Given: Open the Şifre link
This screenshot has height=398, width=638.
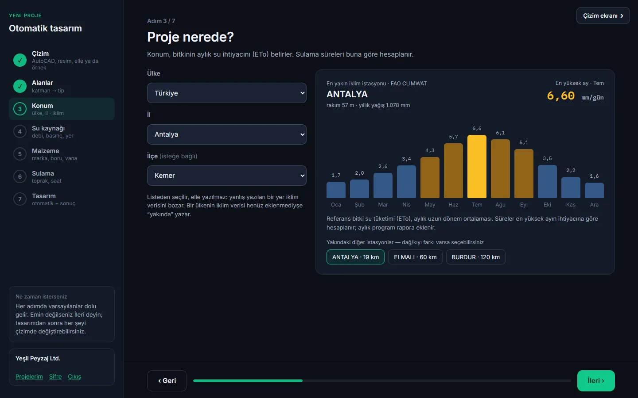Looking at the screenshot, I should pos(55,377).
